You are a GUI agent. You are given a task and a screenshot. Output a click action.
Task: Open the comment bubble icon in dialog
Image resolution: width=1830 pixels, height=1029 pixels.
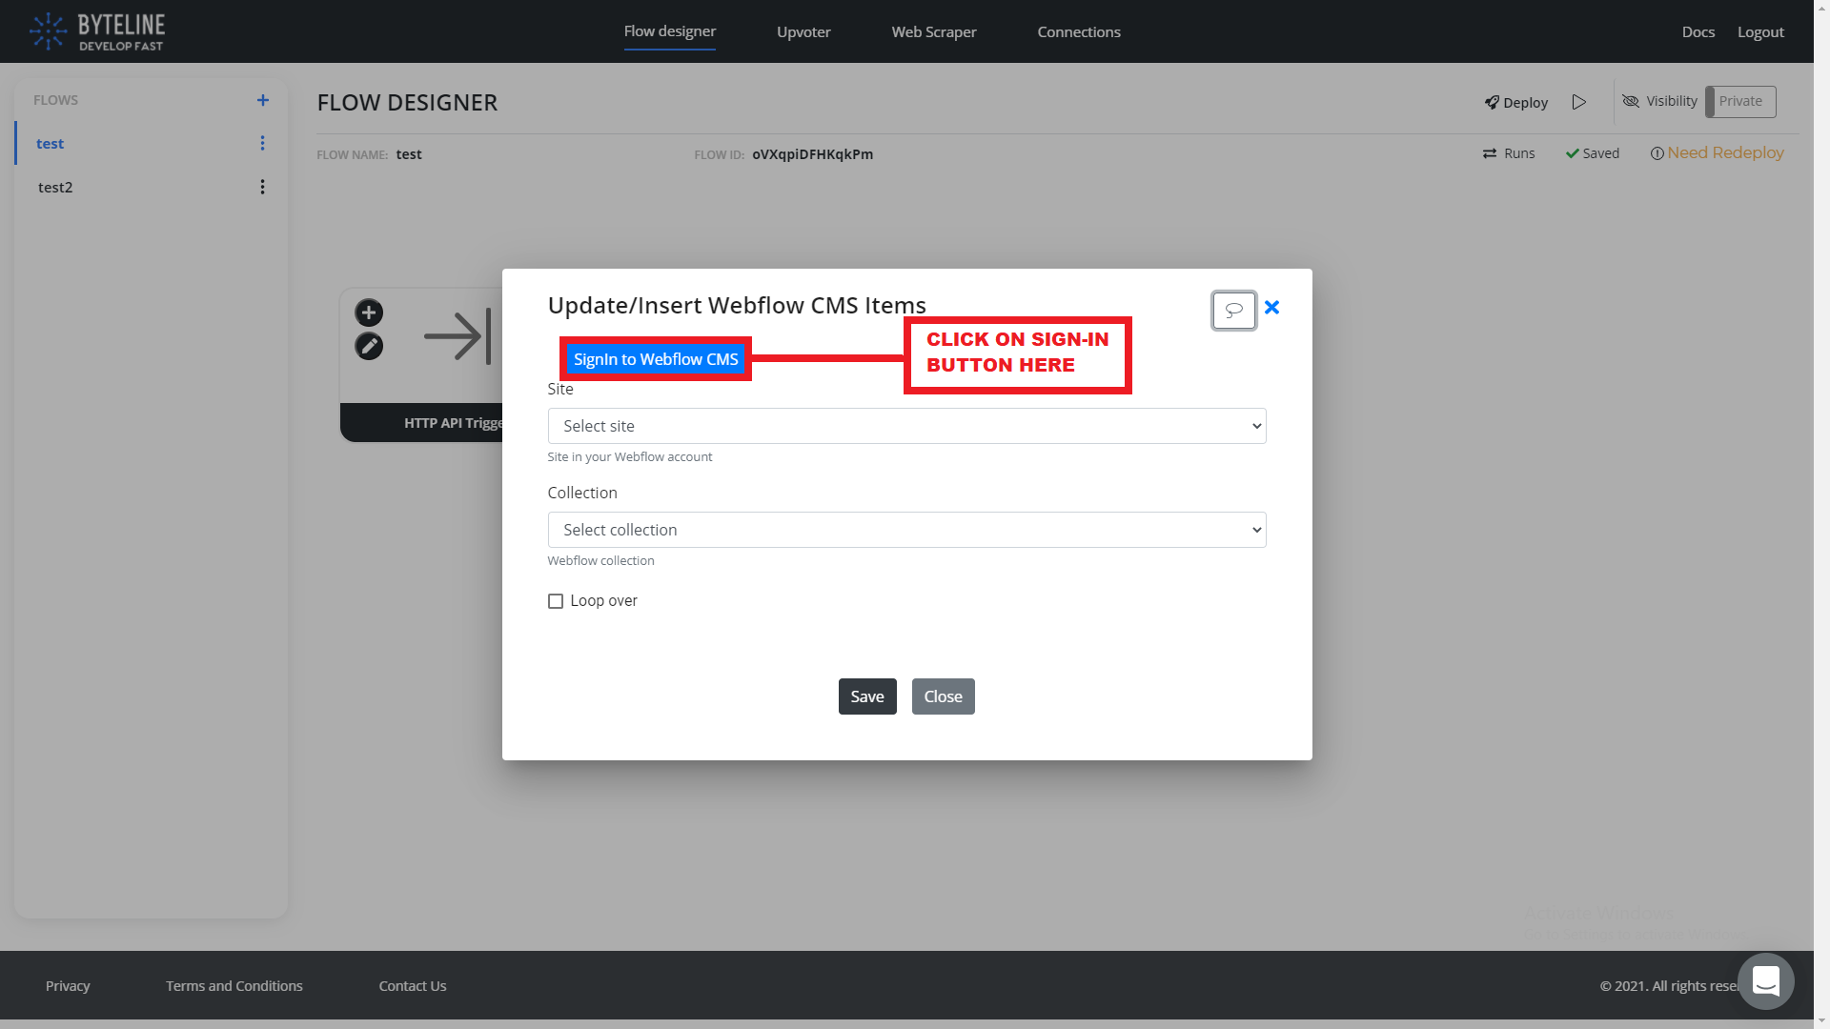(1233, 310)
